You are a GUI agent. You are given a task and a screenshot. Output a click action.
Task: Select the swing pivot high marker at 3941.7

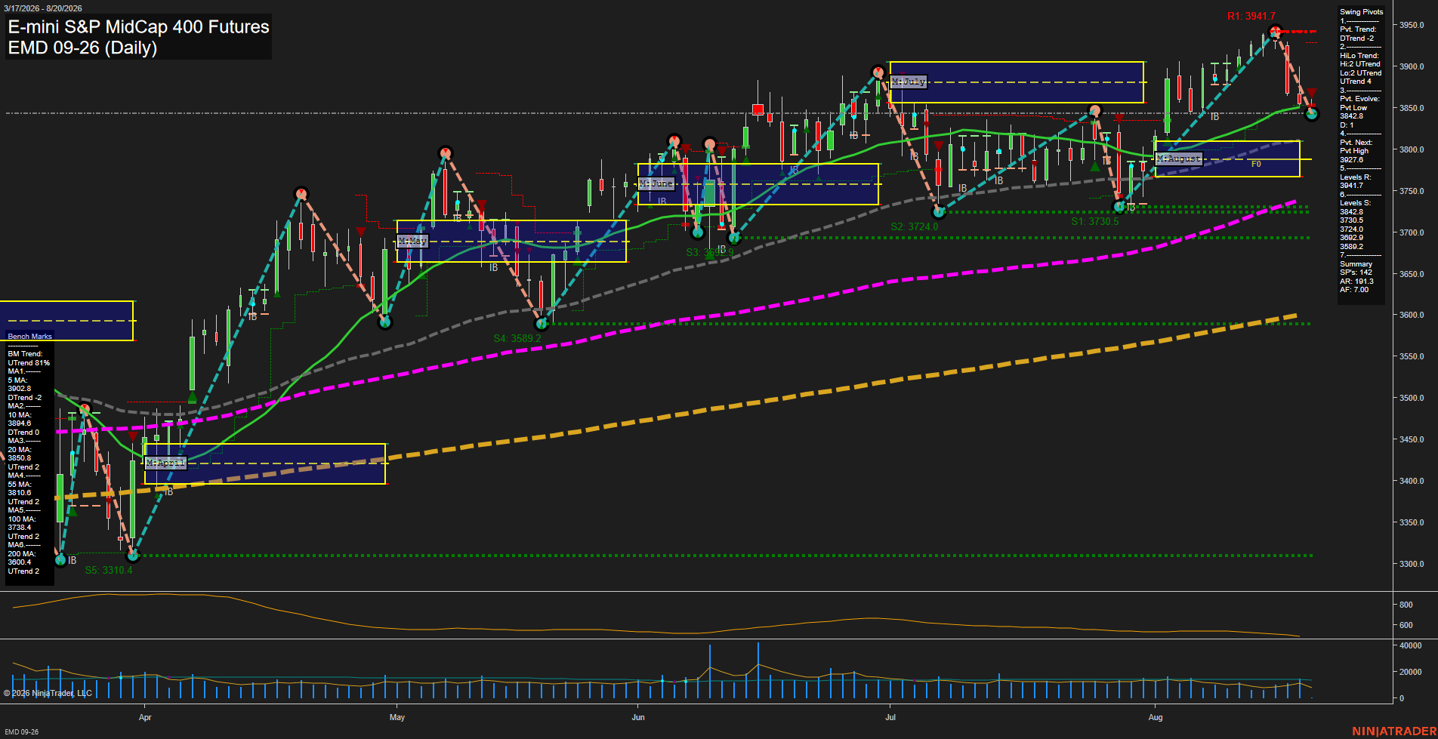(x=1275, y=32)
